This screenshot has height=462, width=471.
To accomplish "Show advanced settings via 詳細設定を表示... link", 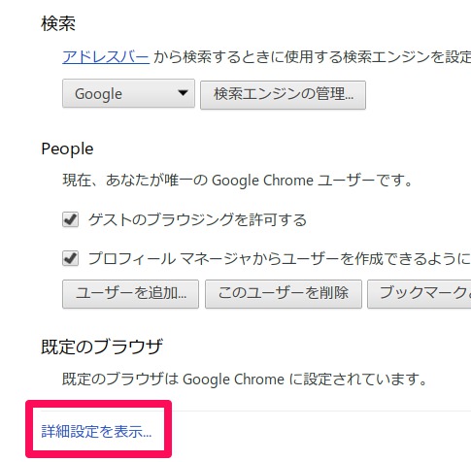I will click(x=96, y=432).
